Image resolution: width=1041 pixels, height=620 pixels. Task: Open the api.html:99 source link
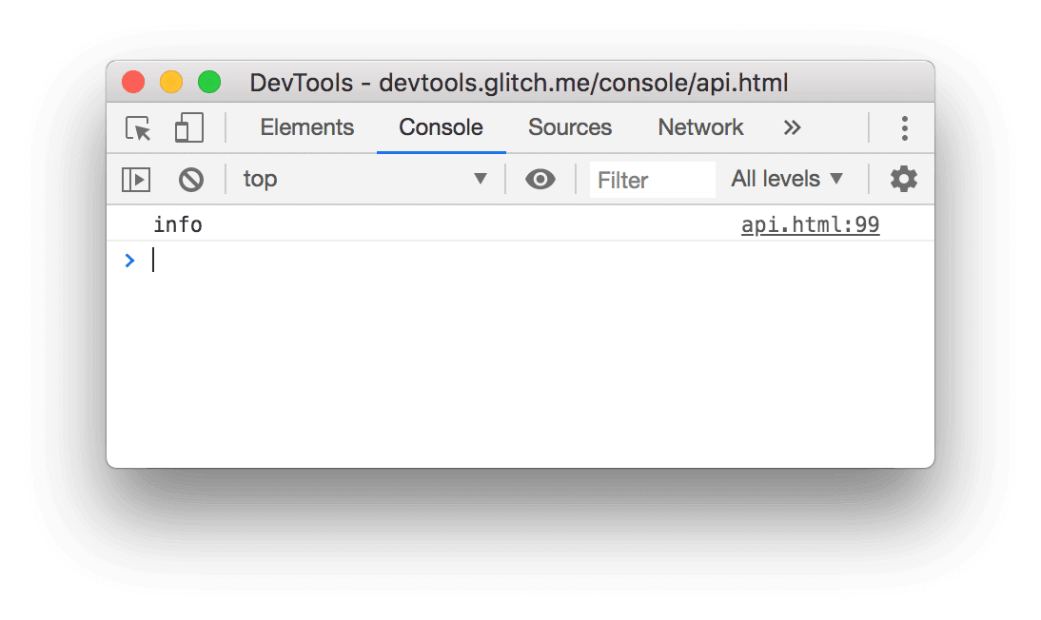pos(810,224)
